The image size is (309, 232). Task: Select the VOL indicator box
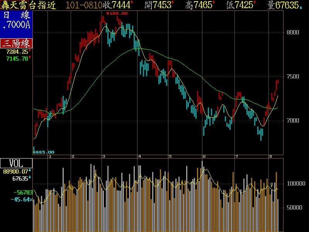point(16,164)
